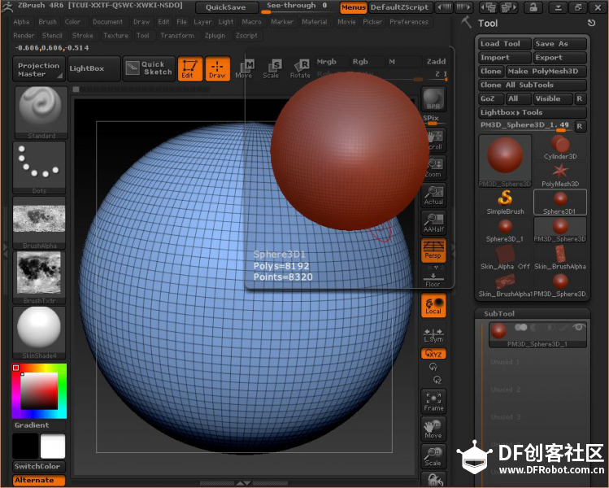
Task: Click the SwitchColor button
Action: [x=39, y=466]
